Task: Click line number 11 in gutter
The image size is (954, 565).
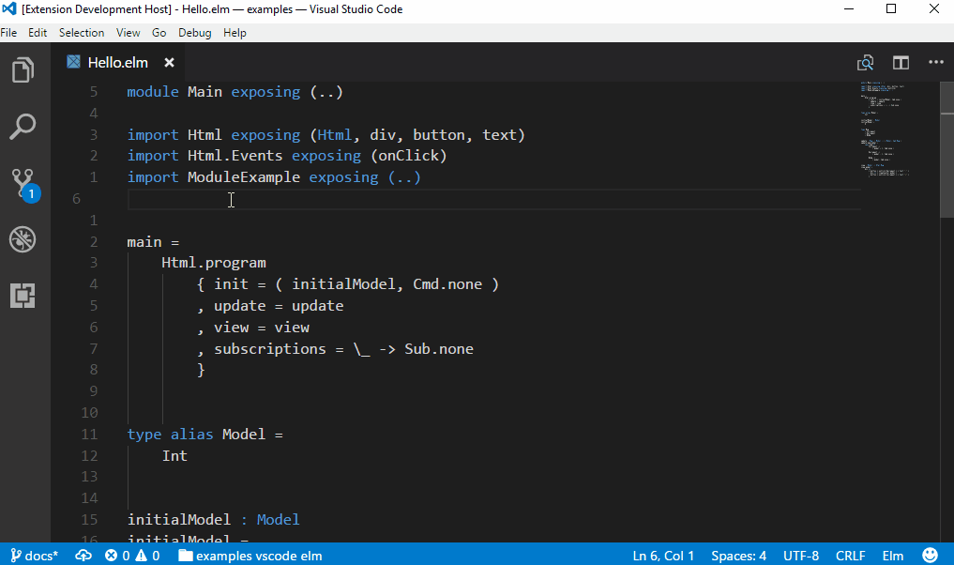Action: [x=89, y=435]
